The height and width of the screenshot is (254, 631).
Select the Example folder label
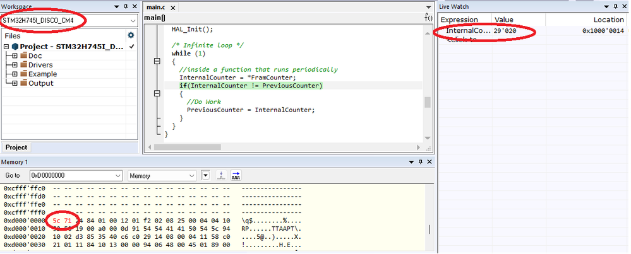[x=43, y=74]
